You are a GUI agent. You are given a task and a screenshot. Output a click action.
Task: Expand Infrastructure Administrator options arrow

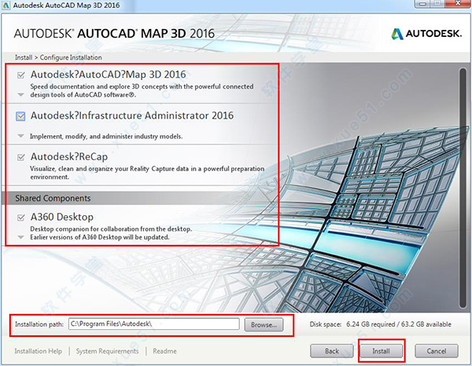20,136
